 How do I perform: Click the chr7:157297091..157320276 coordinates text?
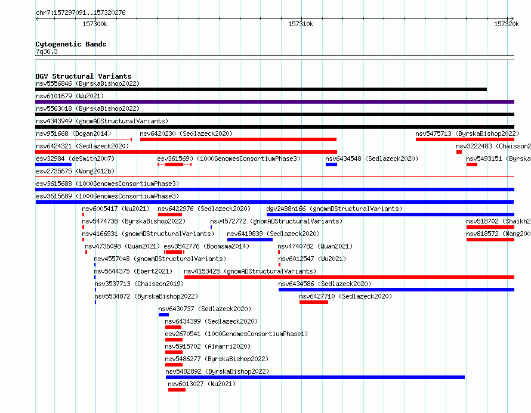click(81, 13)
